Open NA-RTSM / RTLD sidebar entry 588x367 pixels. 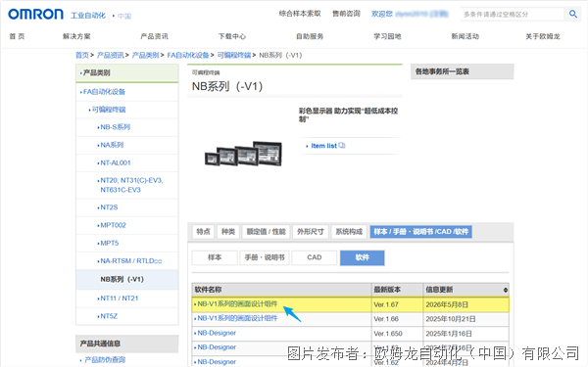coord(131,261)
